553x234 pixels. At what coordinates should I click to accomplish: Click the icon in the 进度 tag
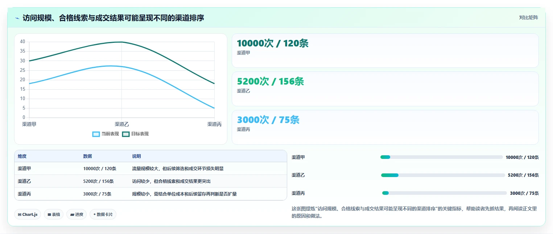pos(72,214)
